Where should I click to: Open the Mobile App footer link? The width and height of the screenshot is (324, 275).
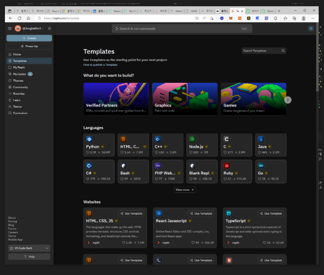(x=15, y=240)
